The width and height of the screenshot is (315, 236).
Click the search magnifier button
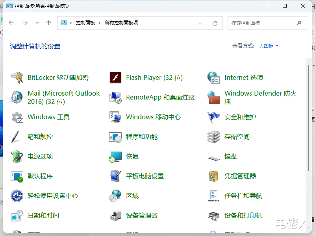[x=299, y=23]
